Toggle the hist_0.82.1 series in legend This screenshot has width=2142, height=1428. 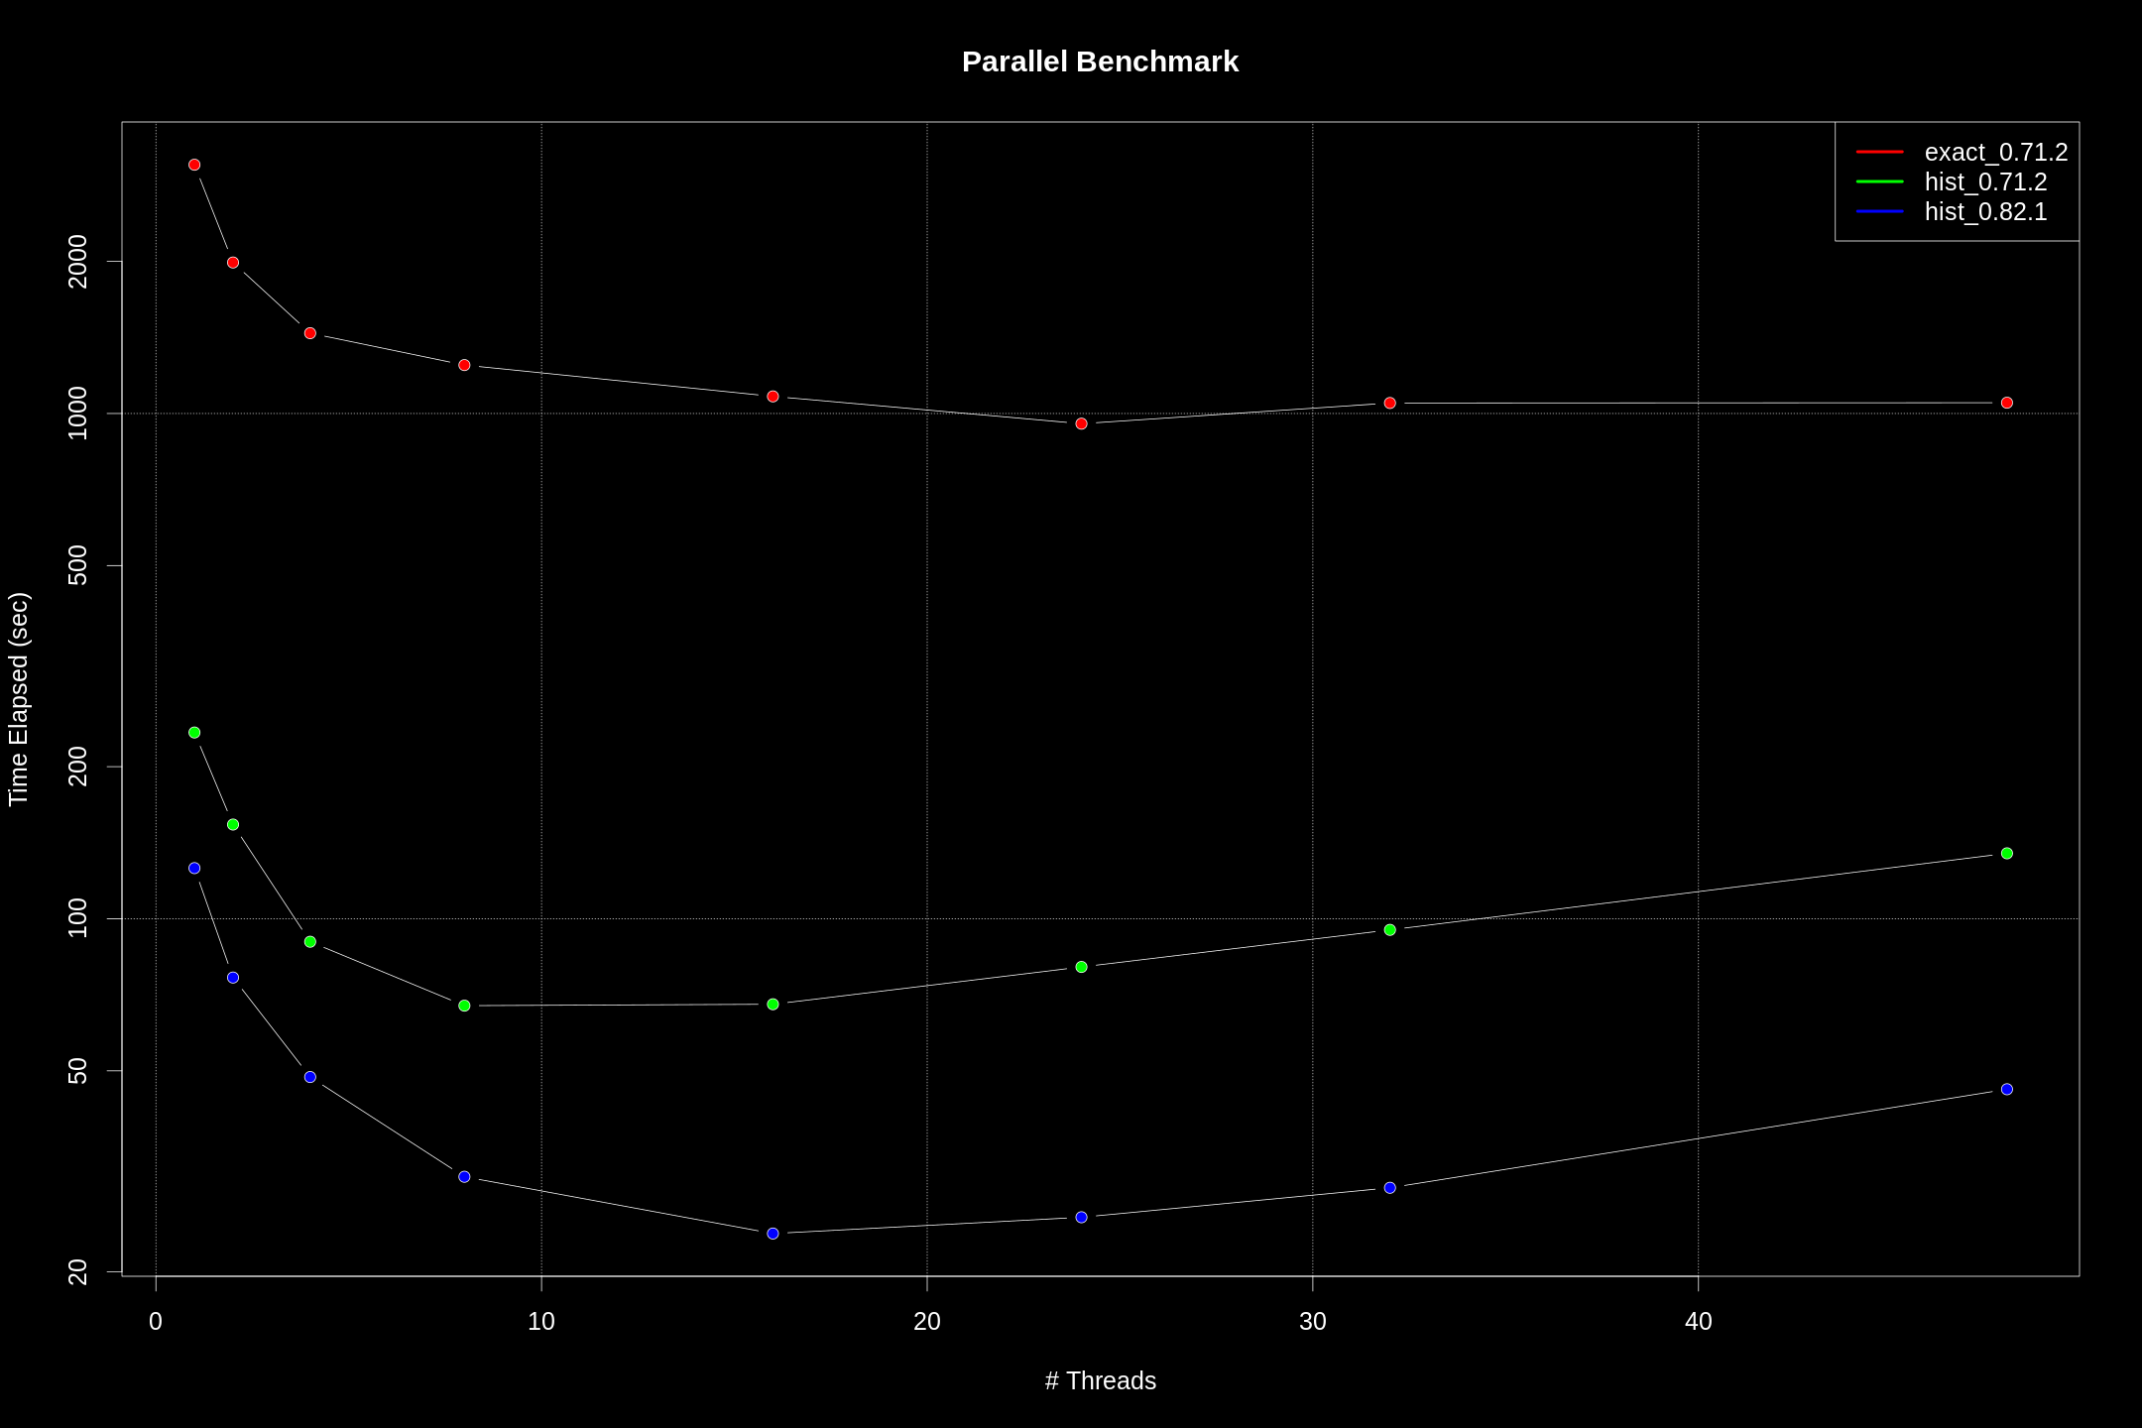pos(1983,211)
